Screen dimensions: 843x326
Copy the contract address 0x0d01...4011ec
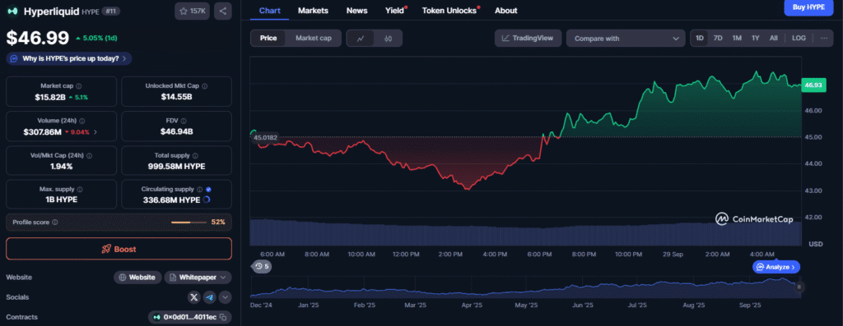tap(223, 318)
